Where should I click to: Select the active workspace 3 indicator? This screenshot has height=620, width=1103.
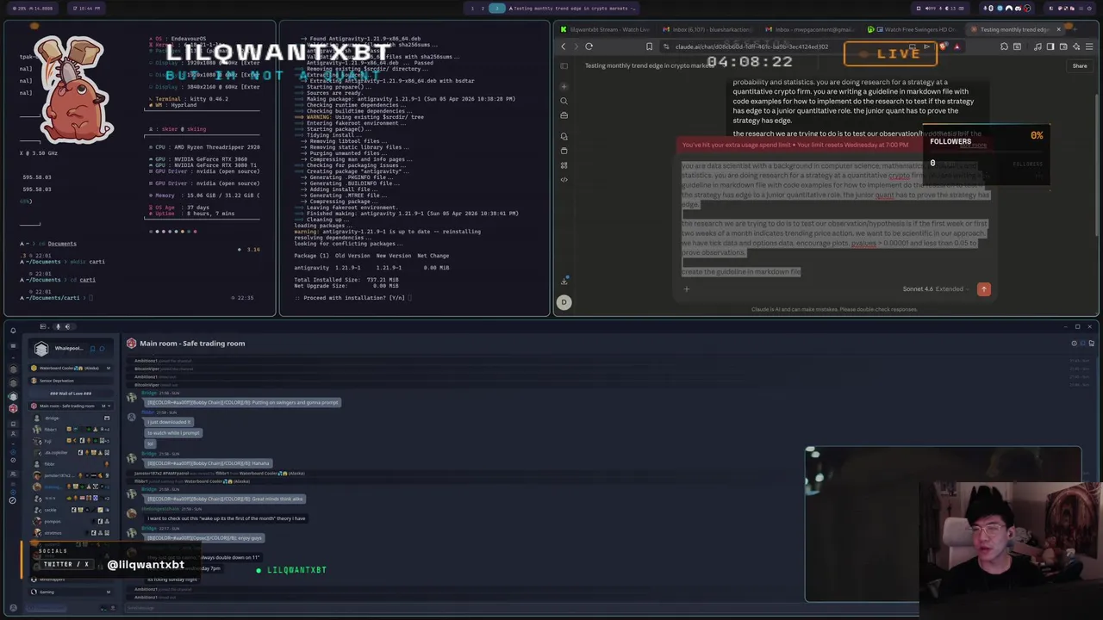pyautogui.click(x=497, y=8)
